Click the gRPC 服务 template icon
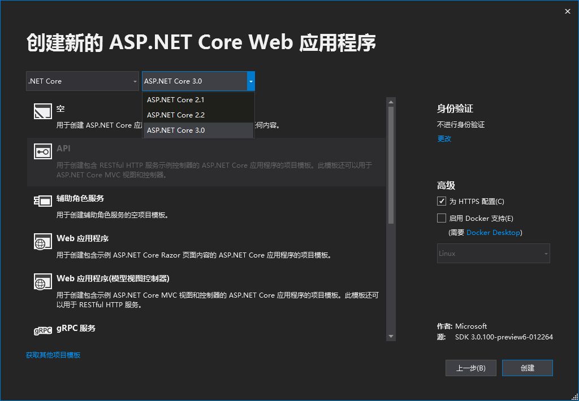The image size is (579, 401). 42,330
